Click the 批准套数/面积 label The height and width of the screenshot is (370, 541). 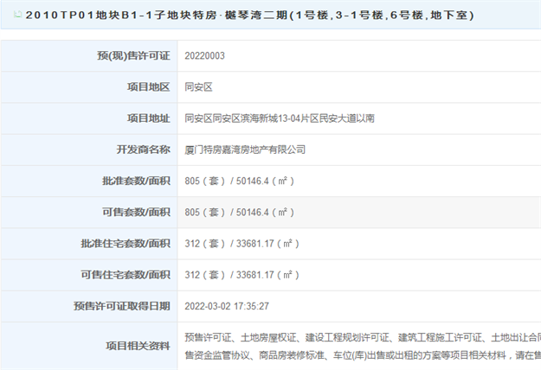pyautogui.click(x=136, y=181)
